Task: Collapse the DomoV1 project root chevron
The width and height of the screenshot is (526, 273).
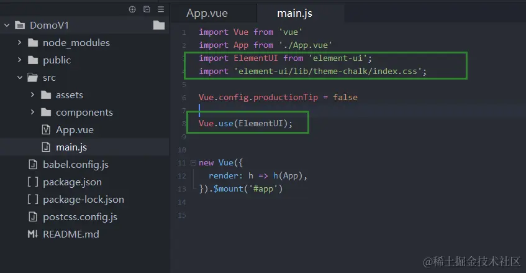Action: point(7,25)
